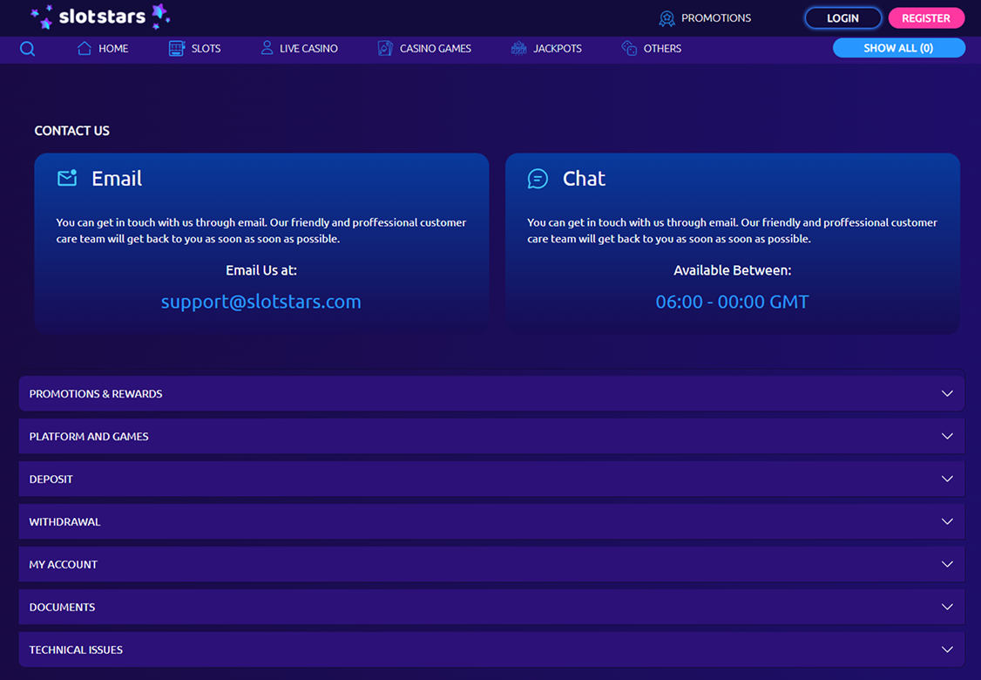
Task: Click the 'CONTACT US' heading
Action: tap(72, 131)
